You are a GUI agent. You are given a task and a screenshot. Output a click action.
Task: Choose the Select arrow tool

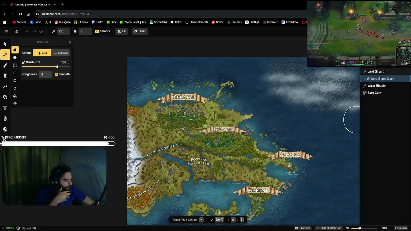(x=5, y=44)
